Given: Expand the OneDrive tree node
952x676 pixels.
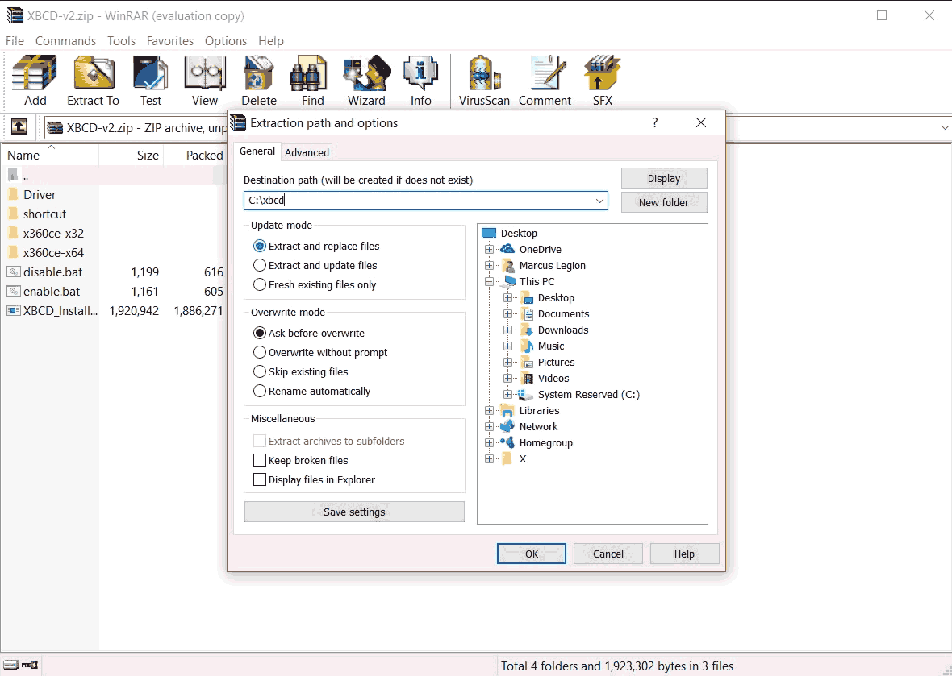Looking at the screenshot, I should coord(490,249).
